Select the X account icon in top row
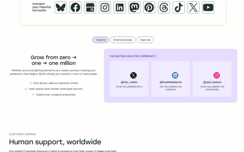Screen dimensions: 244x152 tap(193, 7)
